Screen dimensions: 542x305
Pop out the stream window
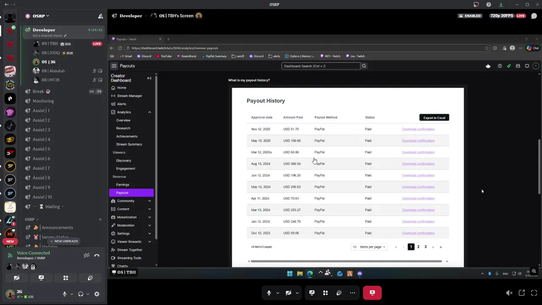pos(522,293)
